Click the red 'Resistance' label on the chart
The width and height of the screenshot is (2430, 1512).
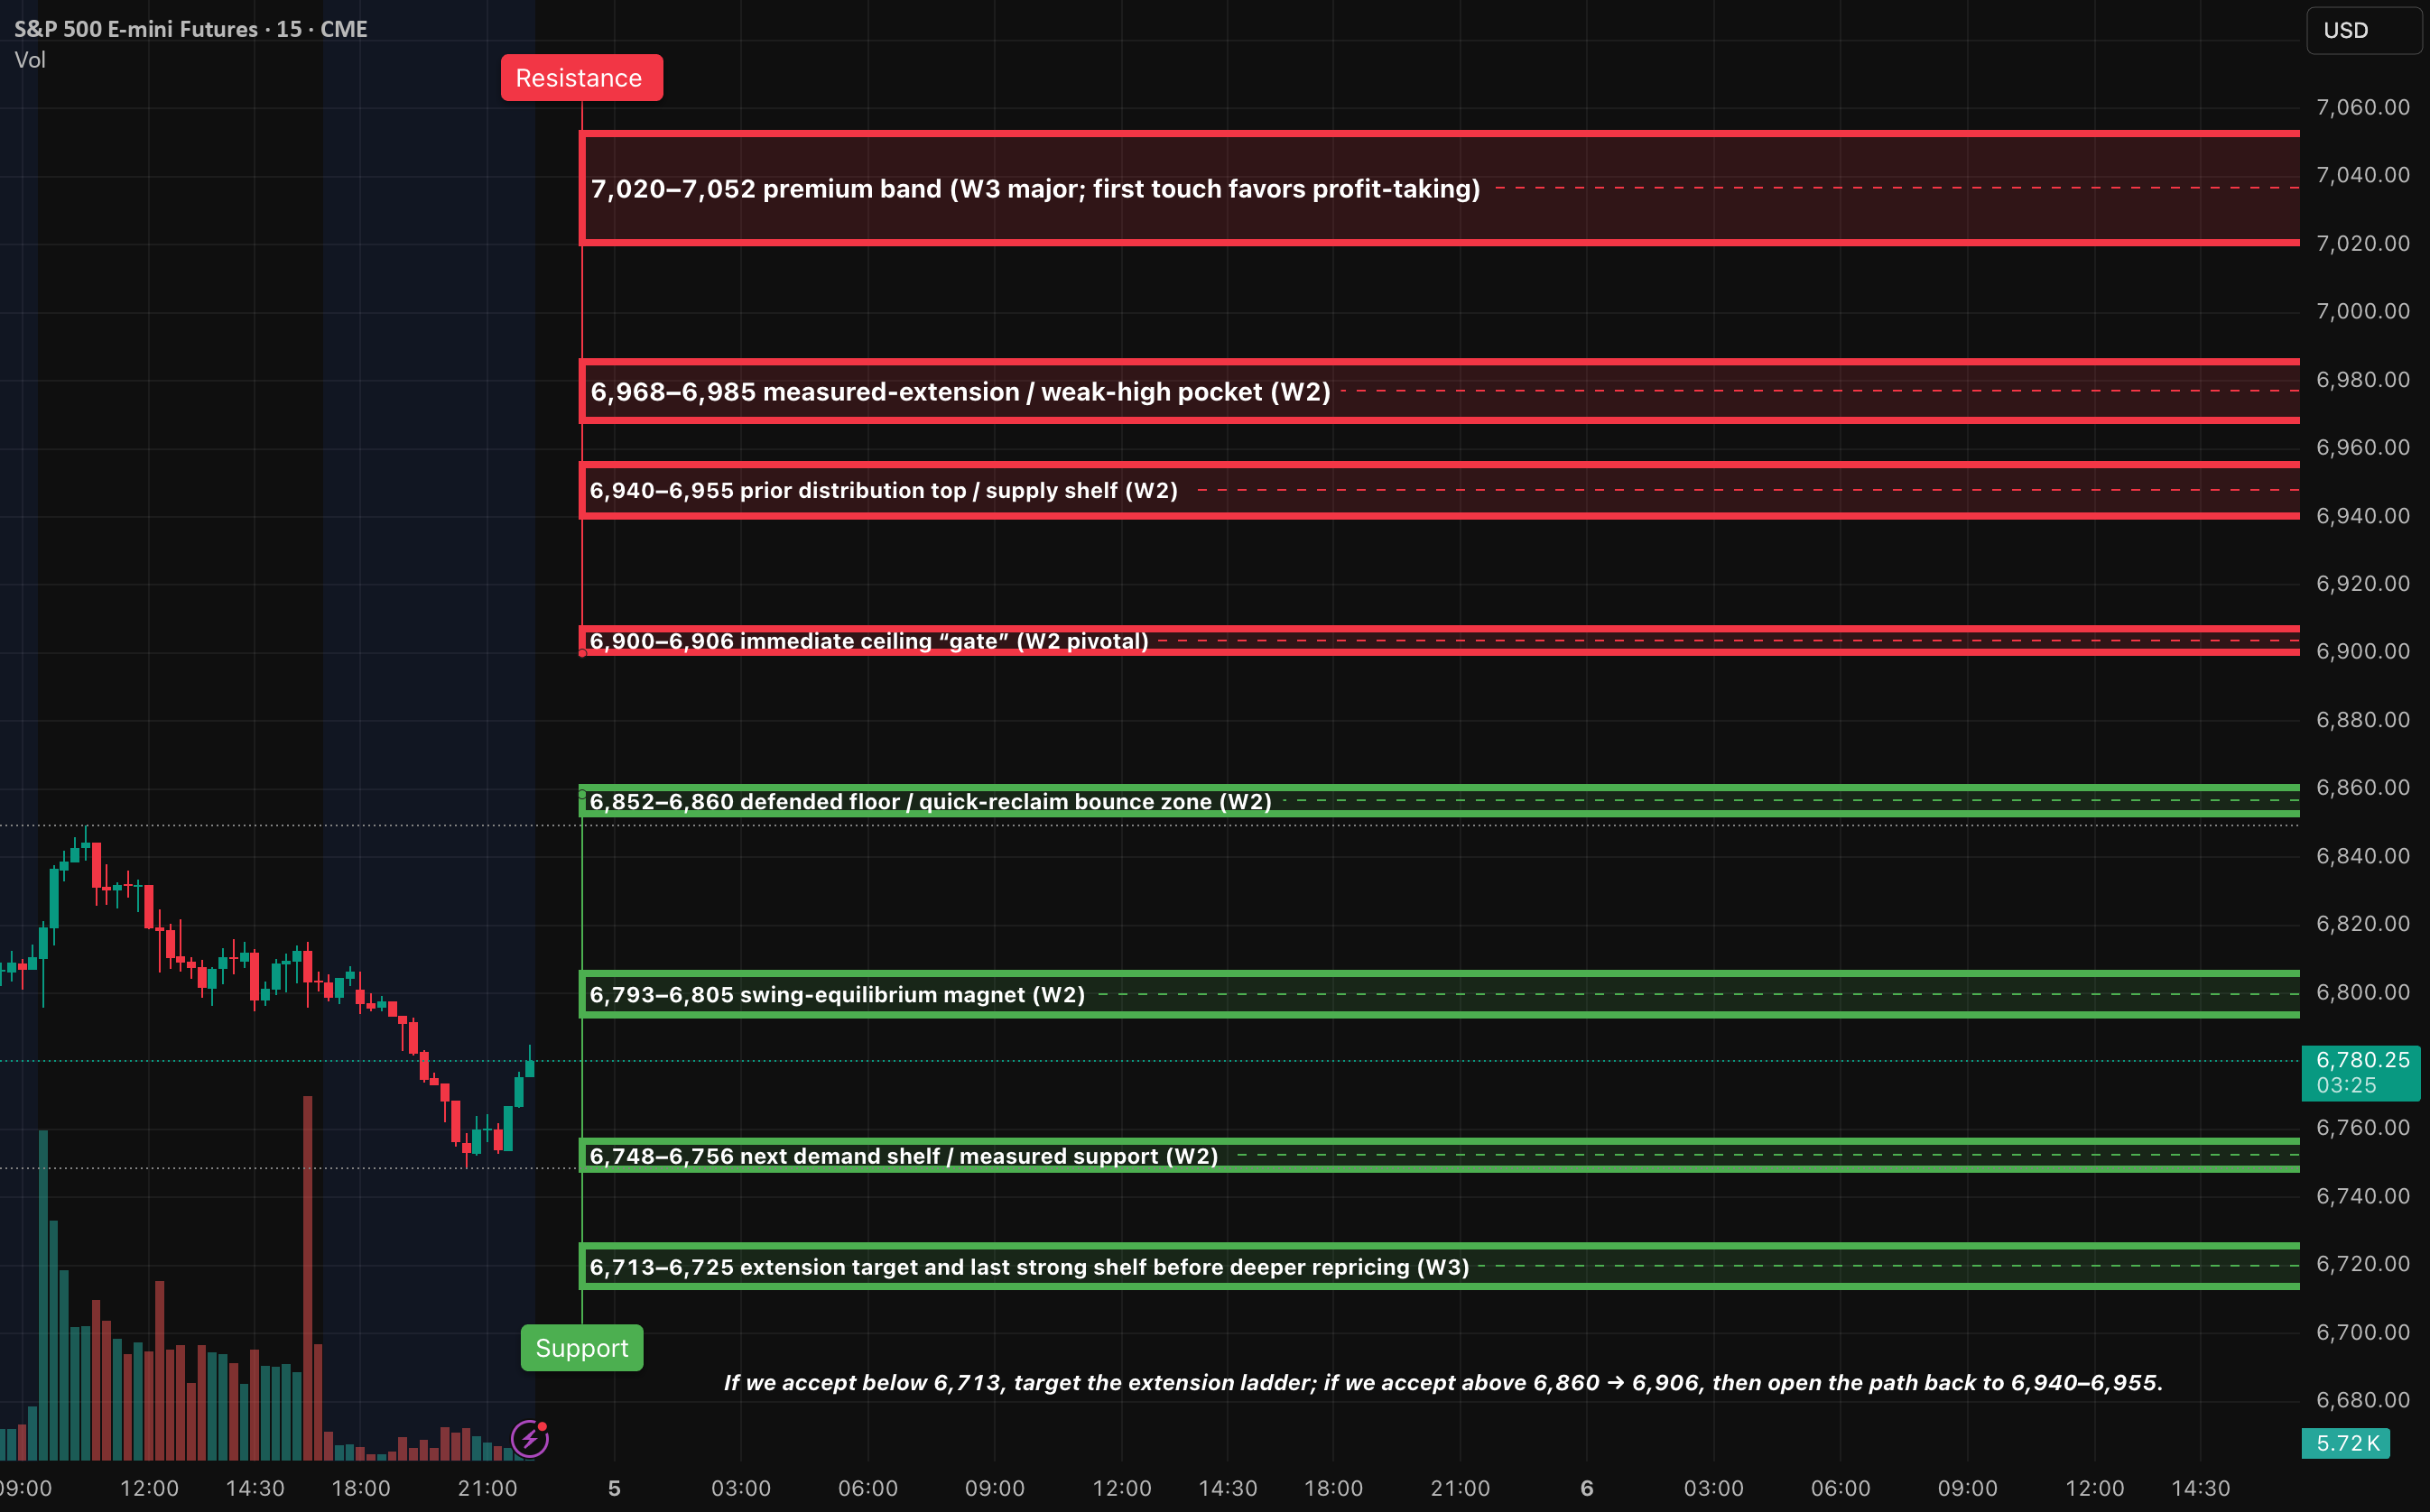coord(580,77)
